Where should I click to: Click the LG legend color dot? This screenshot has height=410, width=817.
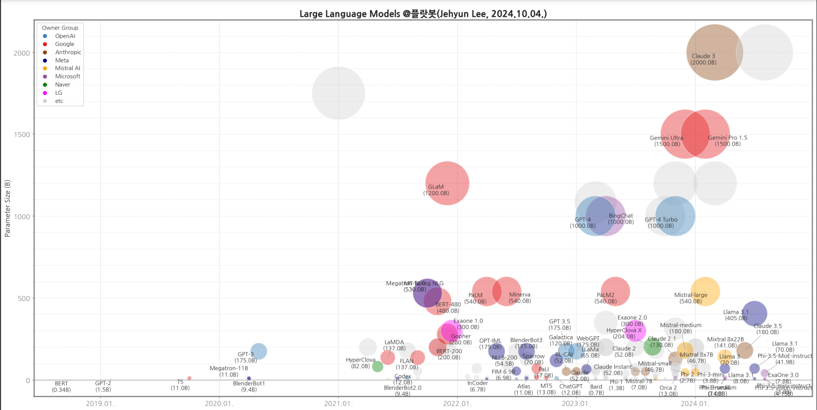[45, 93]
